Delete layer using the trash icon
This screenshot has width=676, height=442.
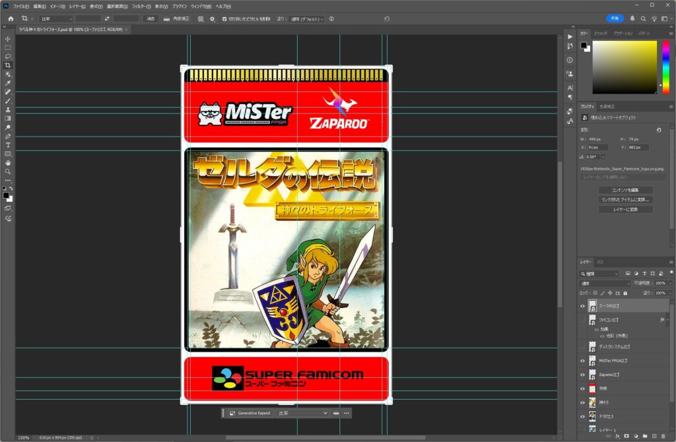pyautogui.click(x=663, y=436)
